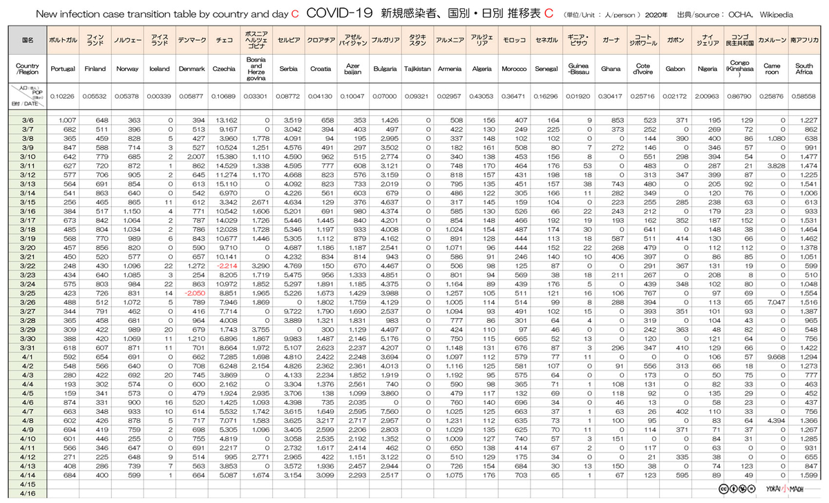Click Portugal's 1,007 value on 3/6
829x503 pixels.
[x=67, y=121]
